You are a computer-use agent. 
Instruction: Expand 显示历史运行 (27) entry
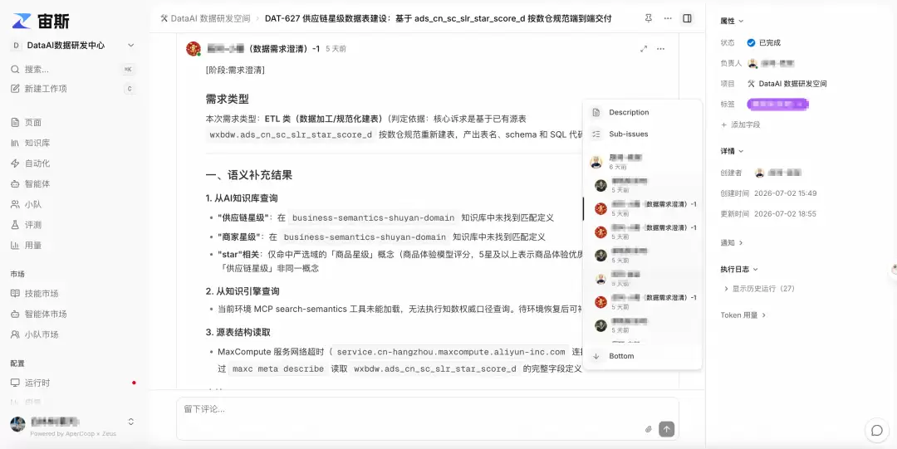click(760, 288)
